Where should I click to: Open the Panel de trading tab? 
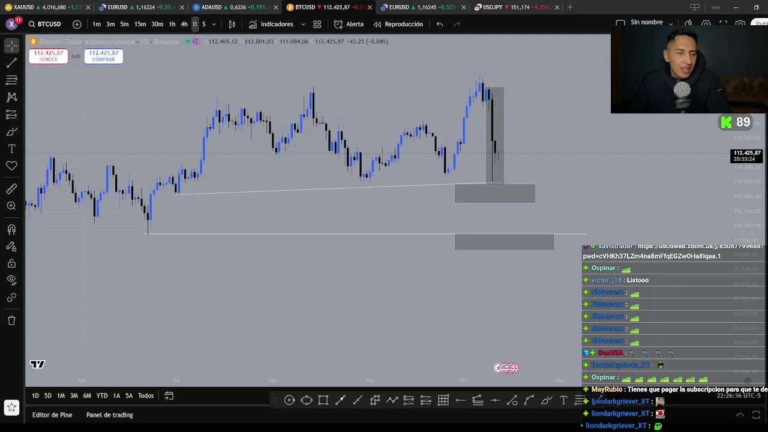tap(109, 415)
